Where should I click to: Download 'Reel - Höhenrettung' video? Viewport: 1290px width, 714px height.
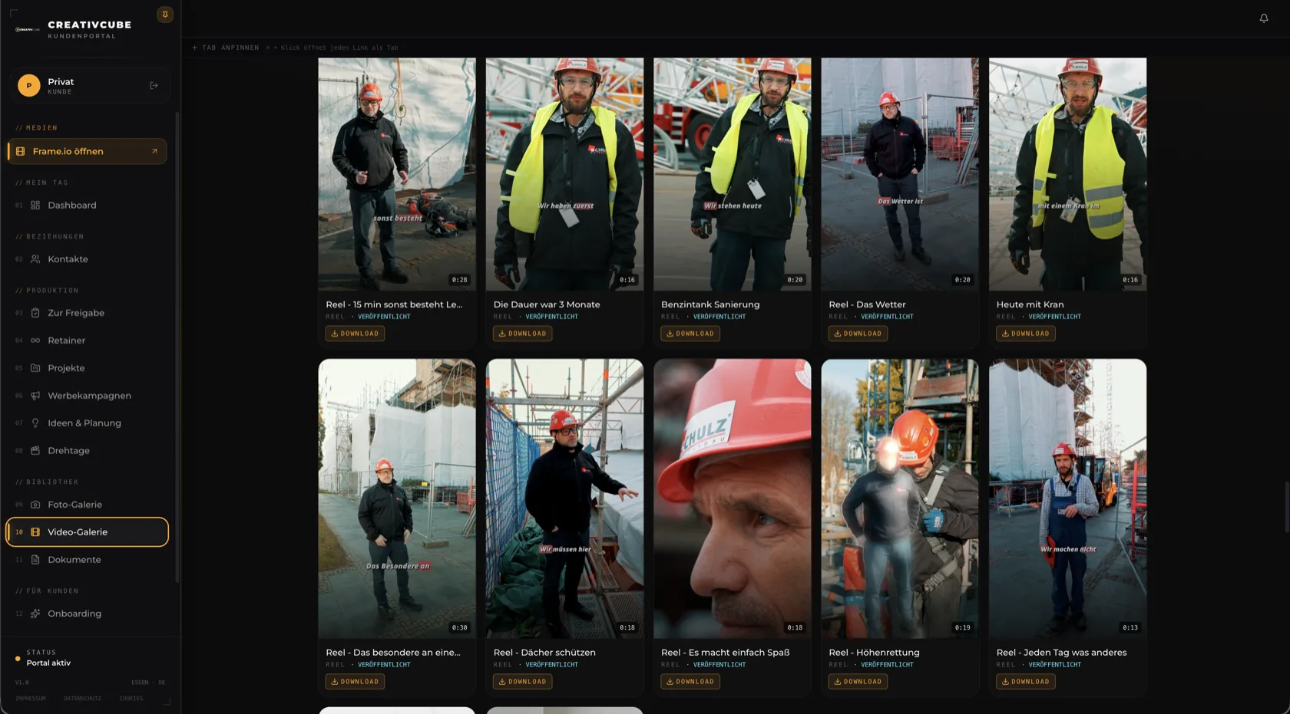coord(858,682)
